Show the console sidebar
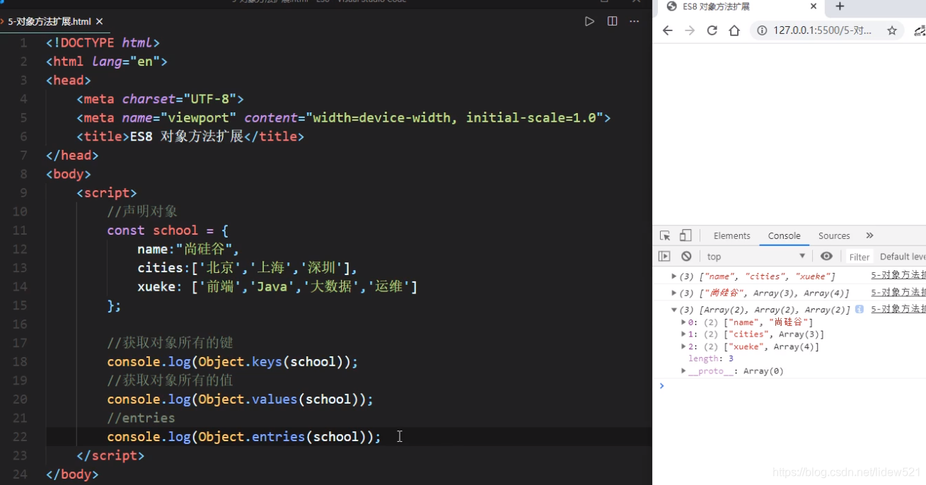Screen dimensions: 926x485 (x=664, y=256)
